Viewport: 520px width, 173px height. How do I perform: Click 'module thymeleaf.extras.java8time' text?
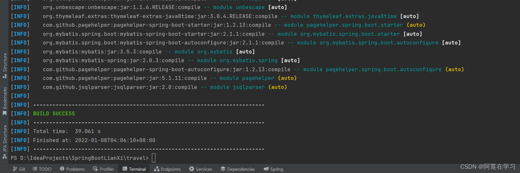pos(344,16)
